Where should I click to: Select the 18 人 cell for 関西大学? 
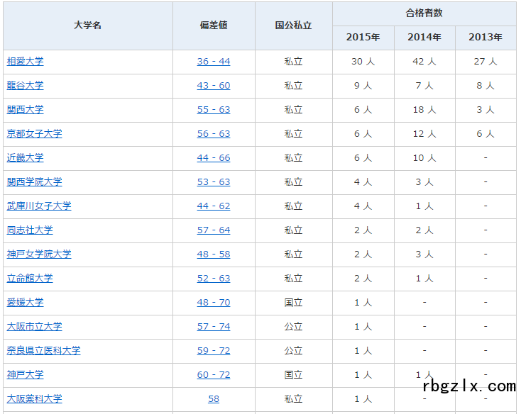(424, 110)
